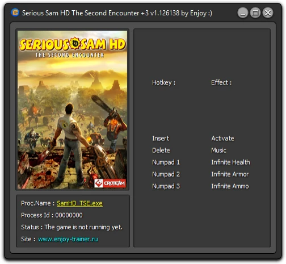The height and width of the screenshot is (264, 286).
Task: Click the window title text
Action: point(117,13)
